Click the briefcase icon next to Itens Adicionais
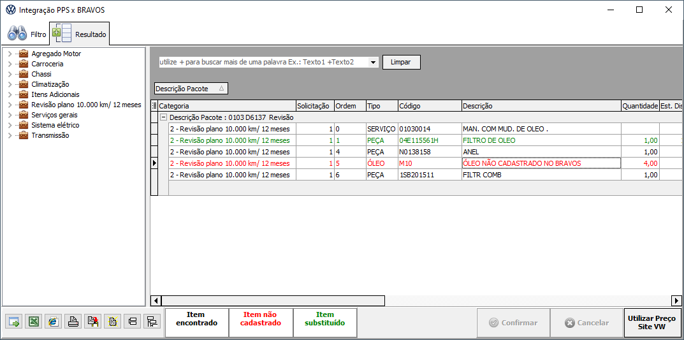Viewport: 684px width, 340px height. [24, 94]
